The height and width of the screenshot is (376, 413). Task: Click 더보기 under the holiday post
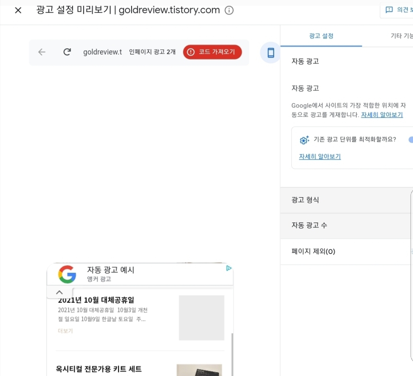[x=65, y=331]
